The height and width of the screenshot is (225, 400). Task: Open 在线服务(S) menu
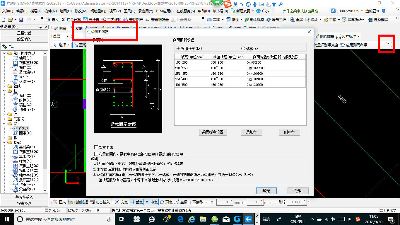point(186,11)
